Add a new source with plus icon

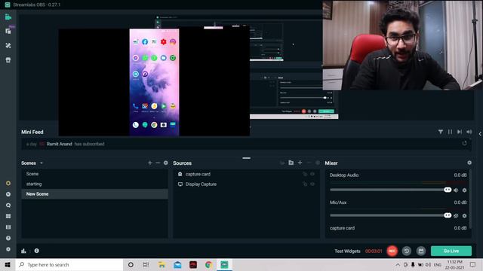[300, 163]
